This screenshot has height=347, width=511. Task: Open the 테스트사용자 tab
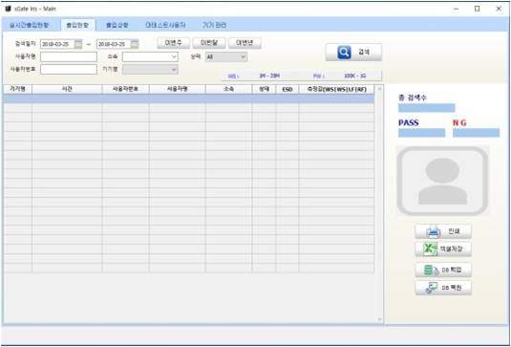click(165, 25)
